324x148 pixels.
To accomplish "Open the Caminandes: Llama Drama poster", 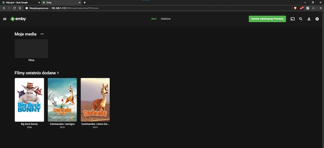I will 95,100.
